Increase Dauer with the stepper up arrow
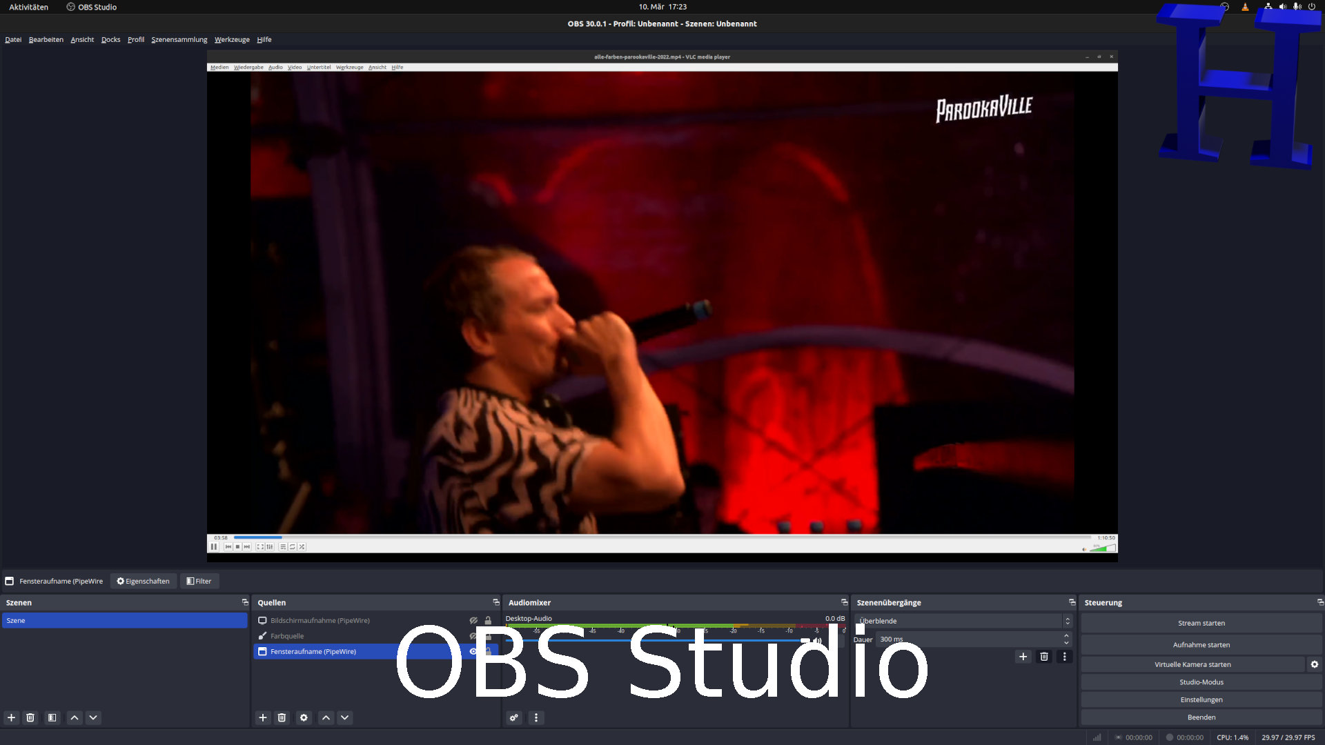Image resolution: width=1325 pixels, height=745 pixels. point(1066,636)
